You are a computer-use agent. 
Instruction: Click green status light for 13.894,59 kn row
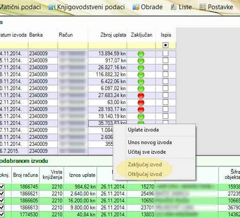(x=141, y=53)
